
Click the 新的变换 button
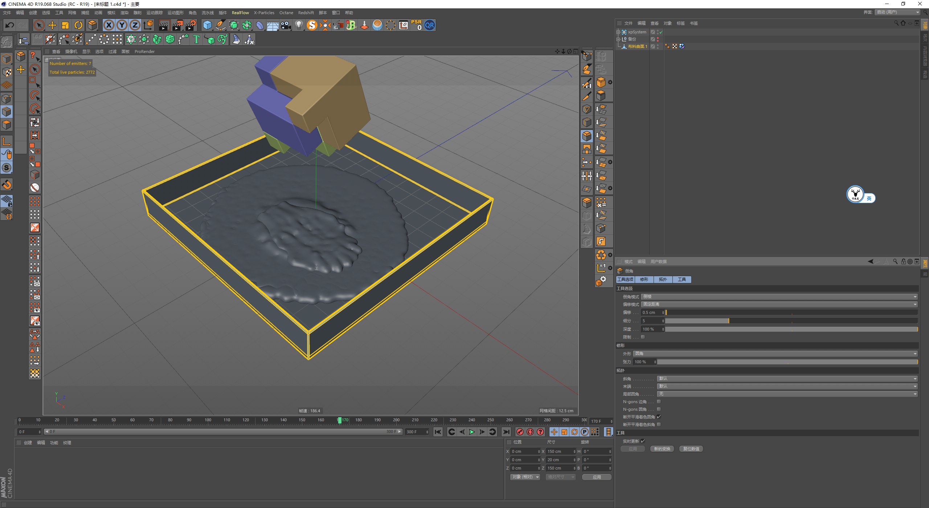point(662,449)
